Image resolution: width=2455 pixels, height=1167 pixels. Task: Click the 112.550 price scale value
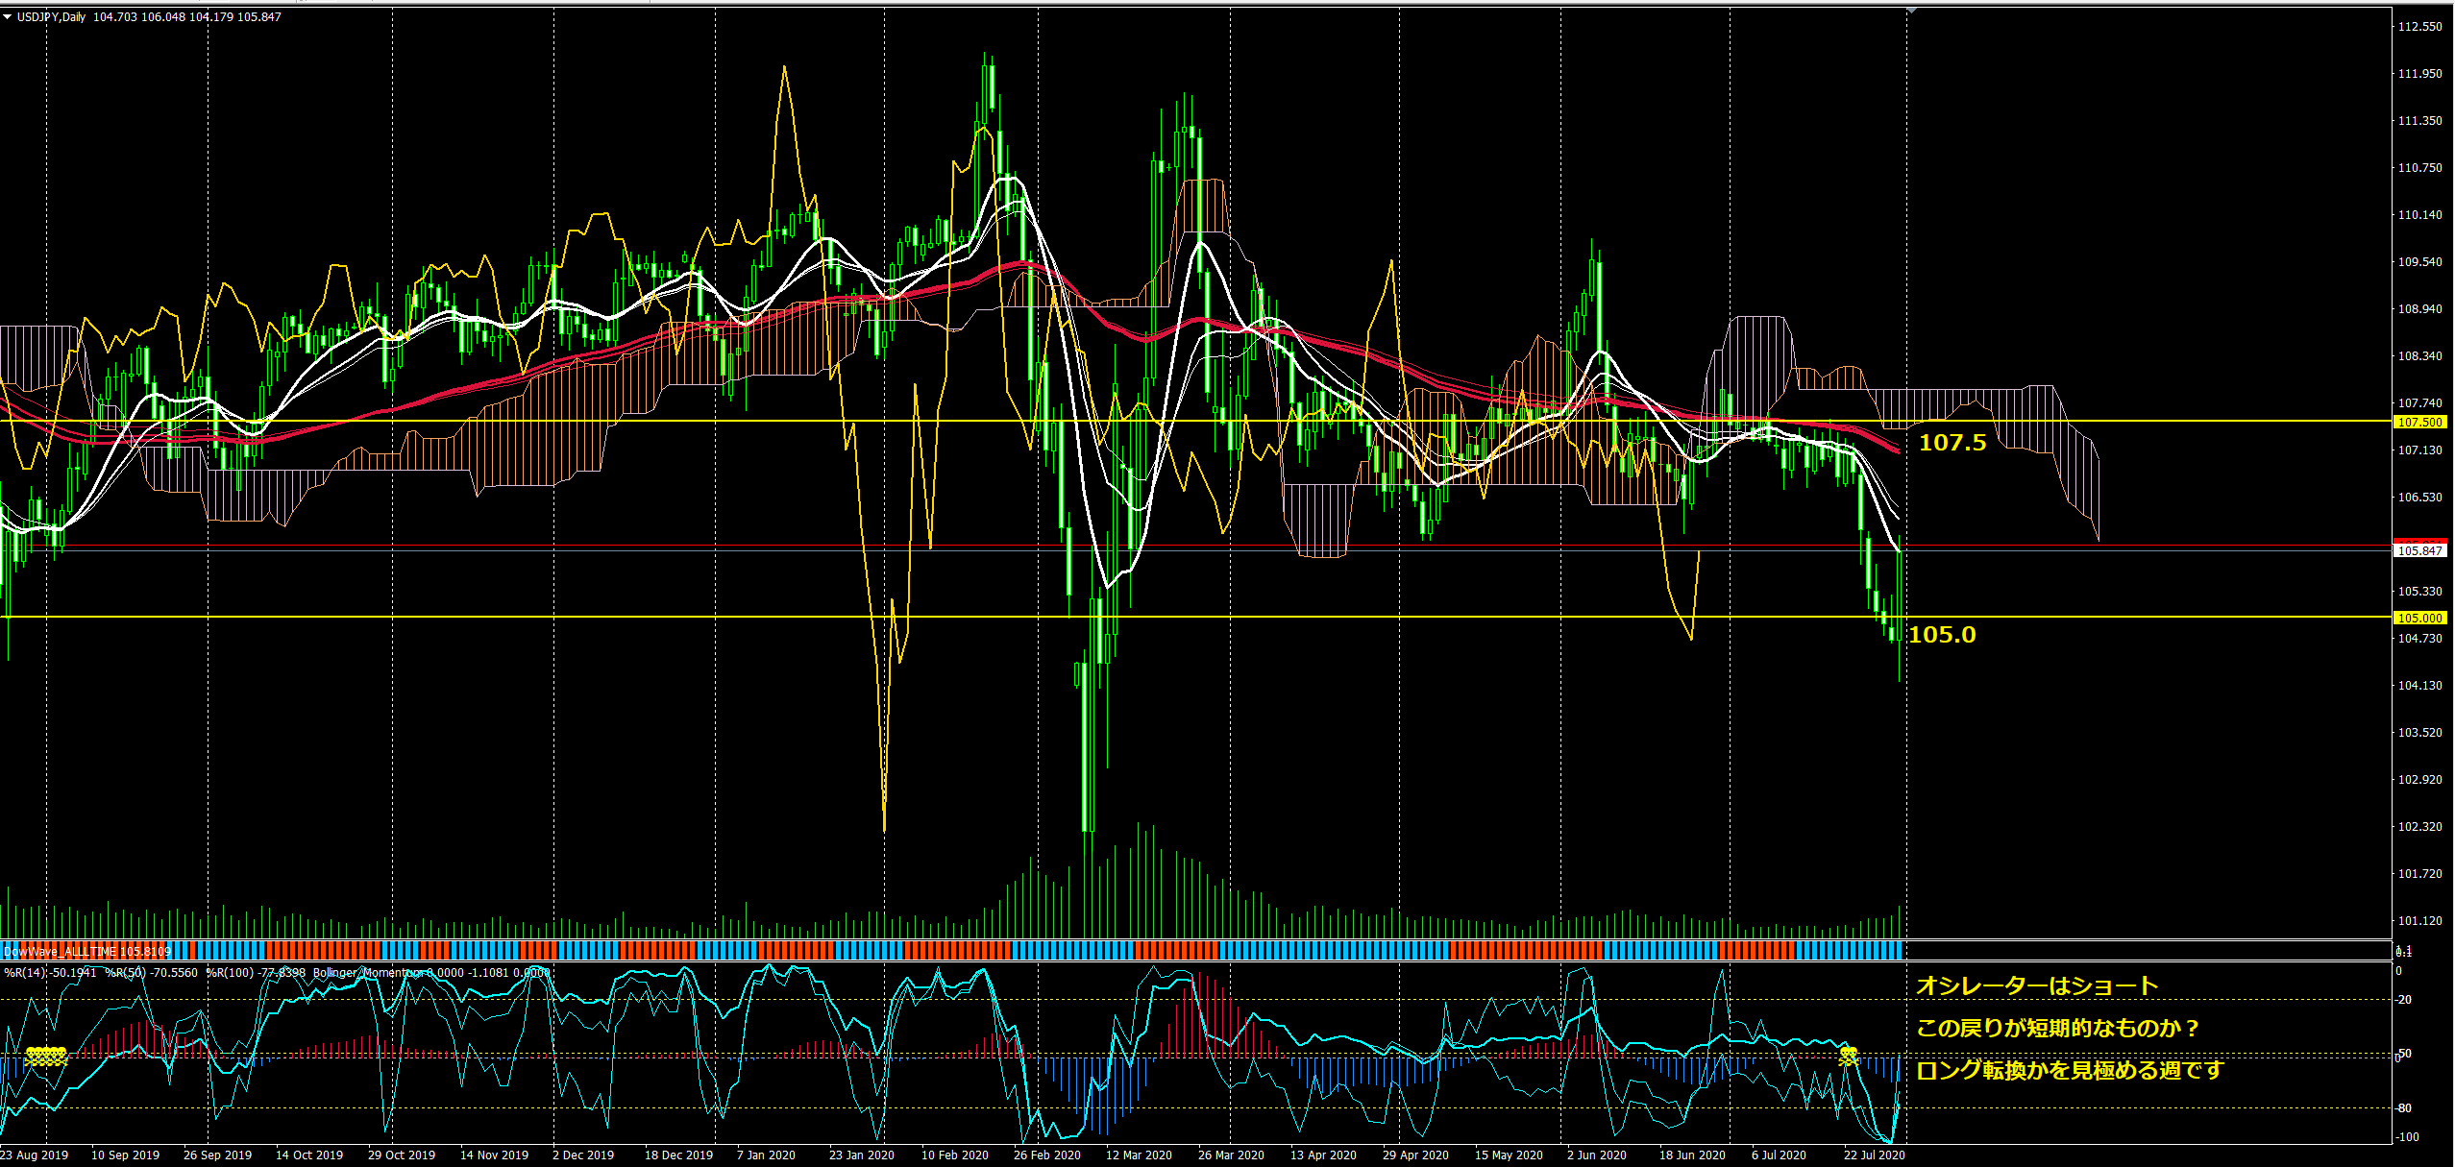pos(2419,27)
